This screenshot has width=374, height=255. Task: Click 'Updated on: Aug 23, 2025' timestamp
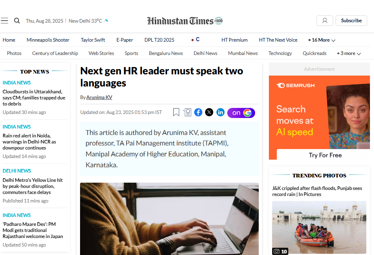tap(121, 112)
